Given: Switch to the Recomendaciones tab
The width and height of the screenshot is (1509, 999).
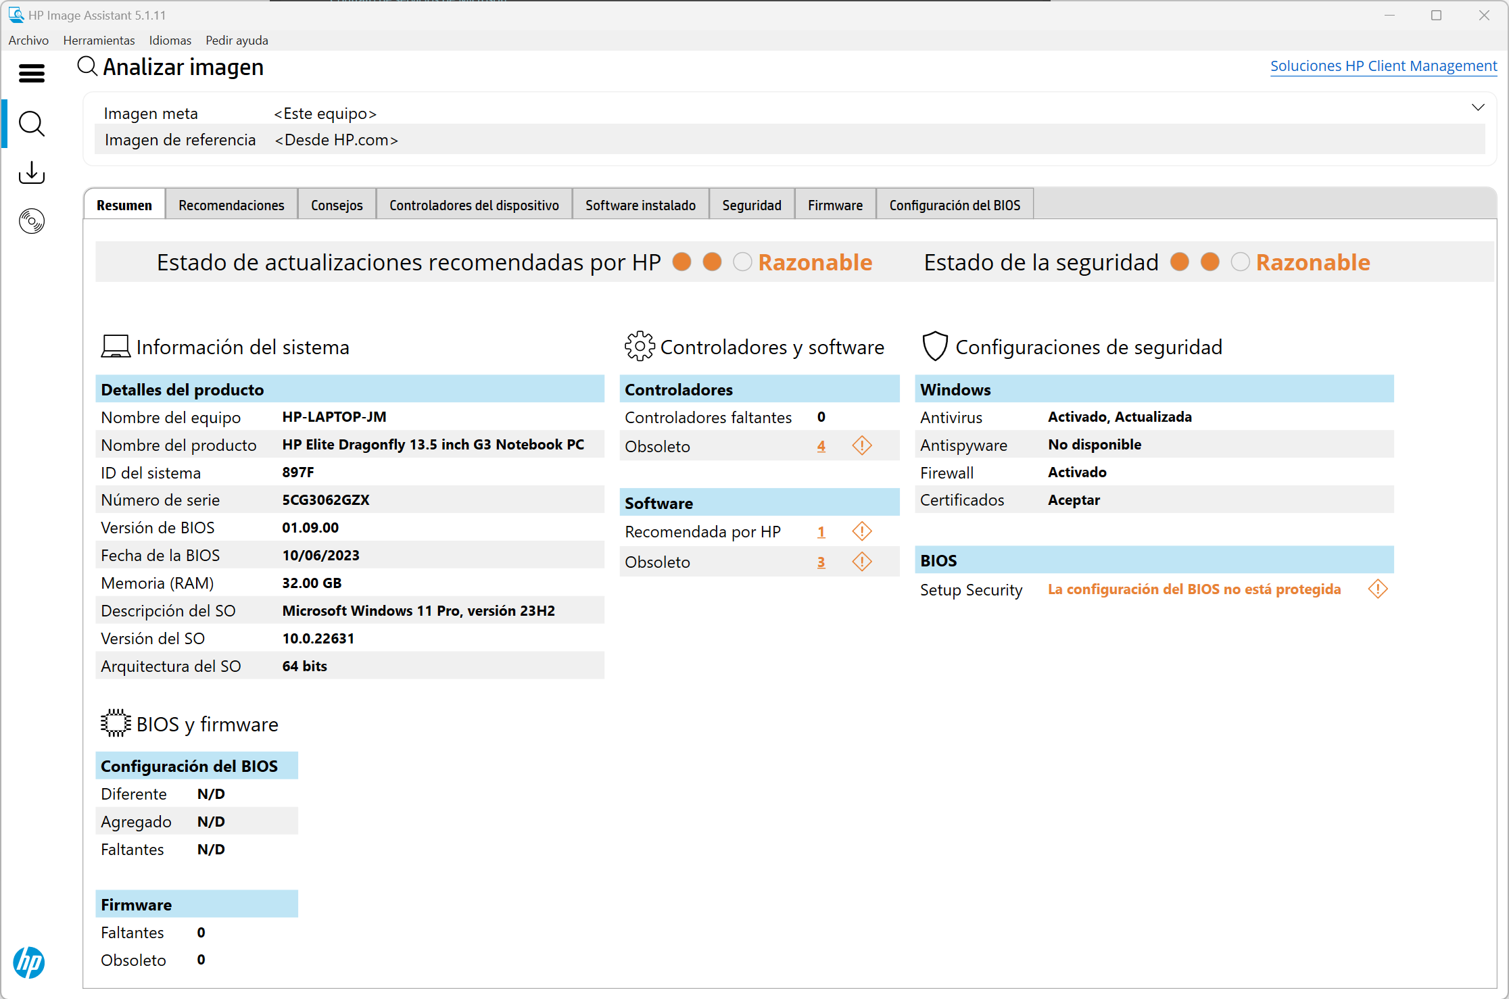Looking at the screenshot, I should (x=231, y=205).
